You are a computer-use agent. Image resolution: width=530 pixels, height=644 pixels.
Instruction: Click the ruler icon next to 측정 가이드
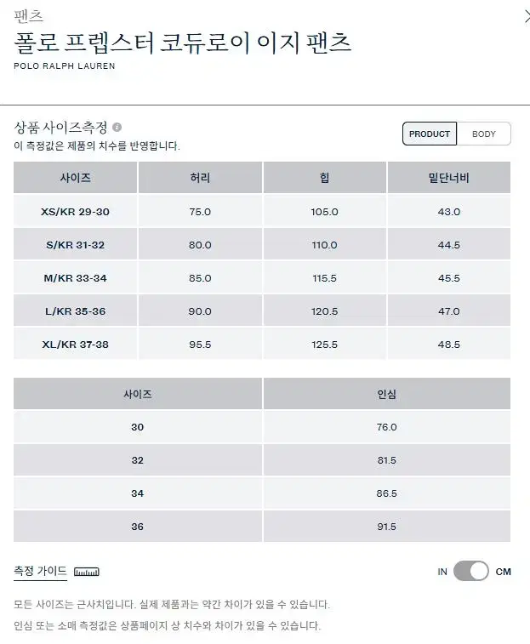click(87, 572)
